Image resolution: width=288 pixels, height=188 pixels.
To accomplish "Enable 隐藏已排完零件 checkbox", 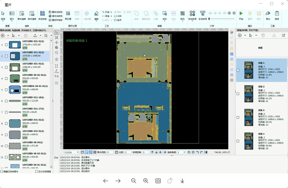I will [2, 172].
